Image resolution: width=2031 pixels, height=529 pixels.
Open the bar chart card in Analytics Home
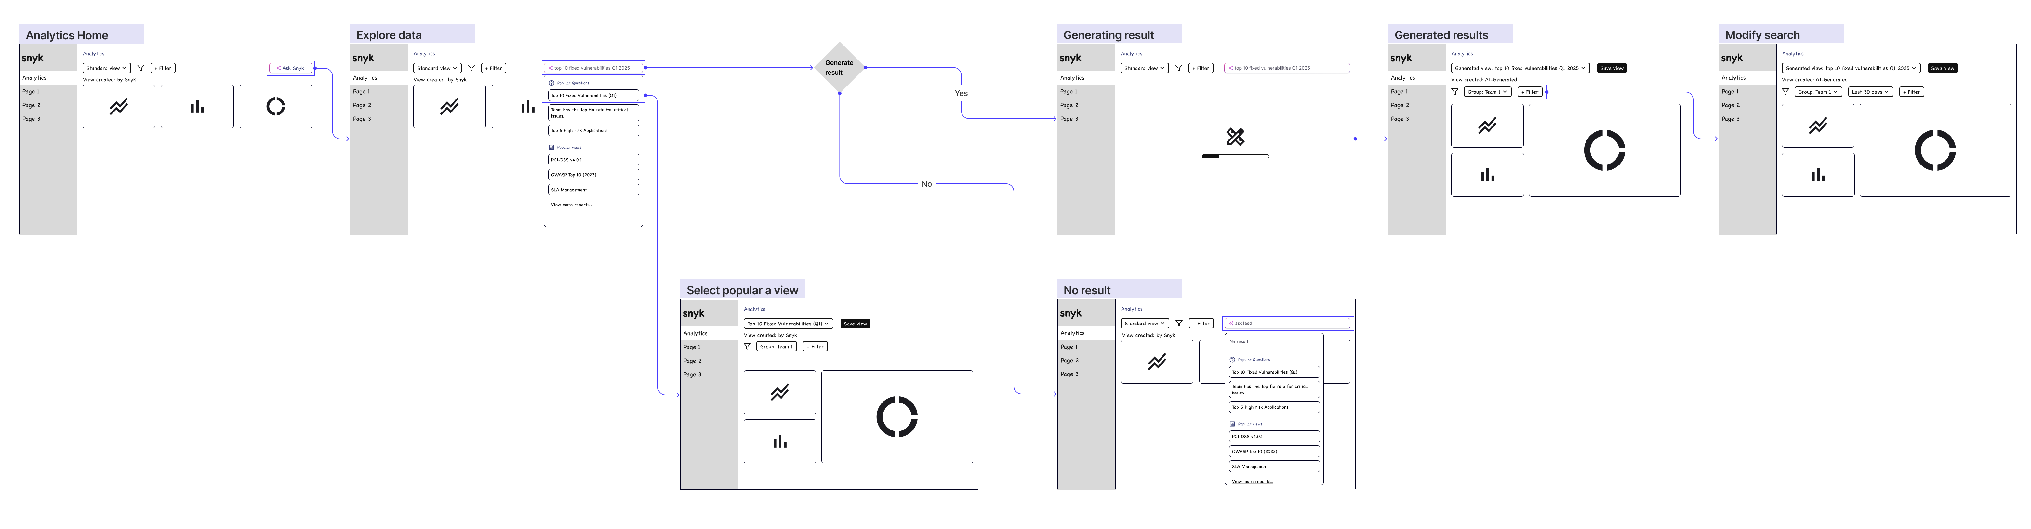point(197,106)
